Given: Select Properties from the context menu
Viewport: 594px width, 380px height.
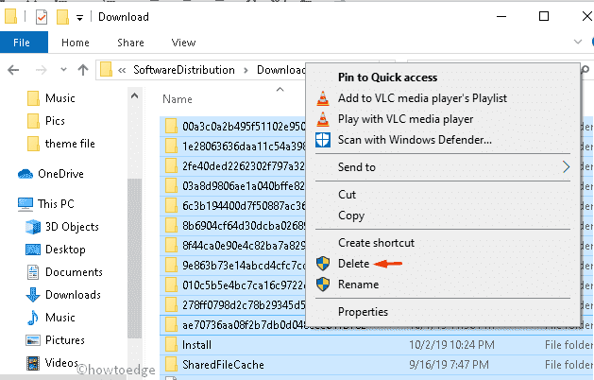Looking at the screenshot, I should click(365, 312).
